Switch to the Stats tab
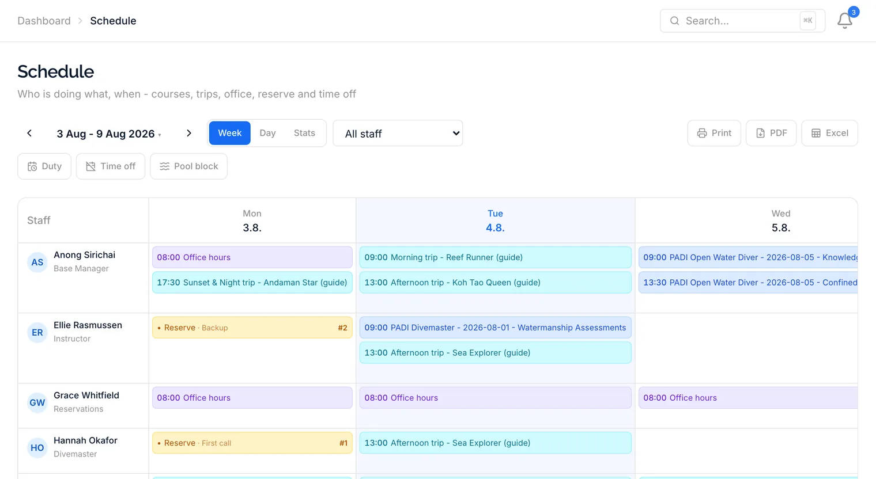 coord(304,133)
